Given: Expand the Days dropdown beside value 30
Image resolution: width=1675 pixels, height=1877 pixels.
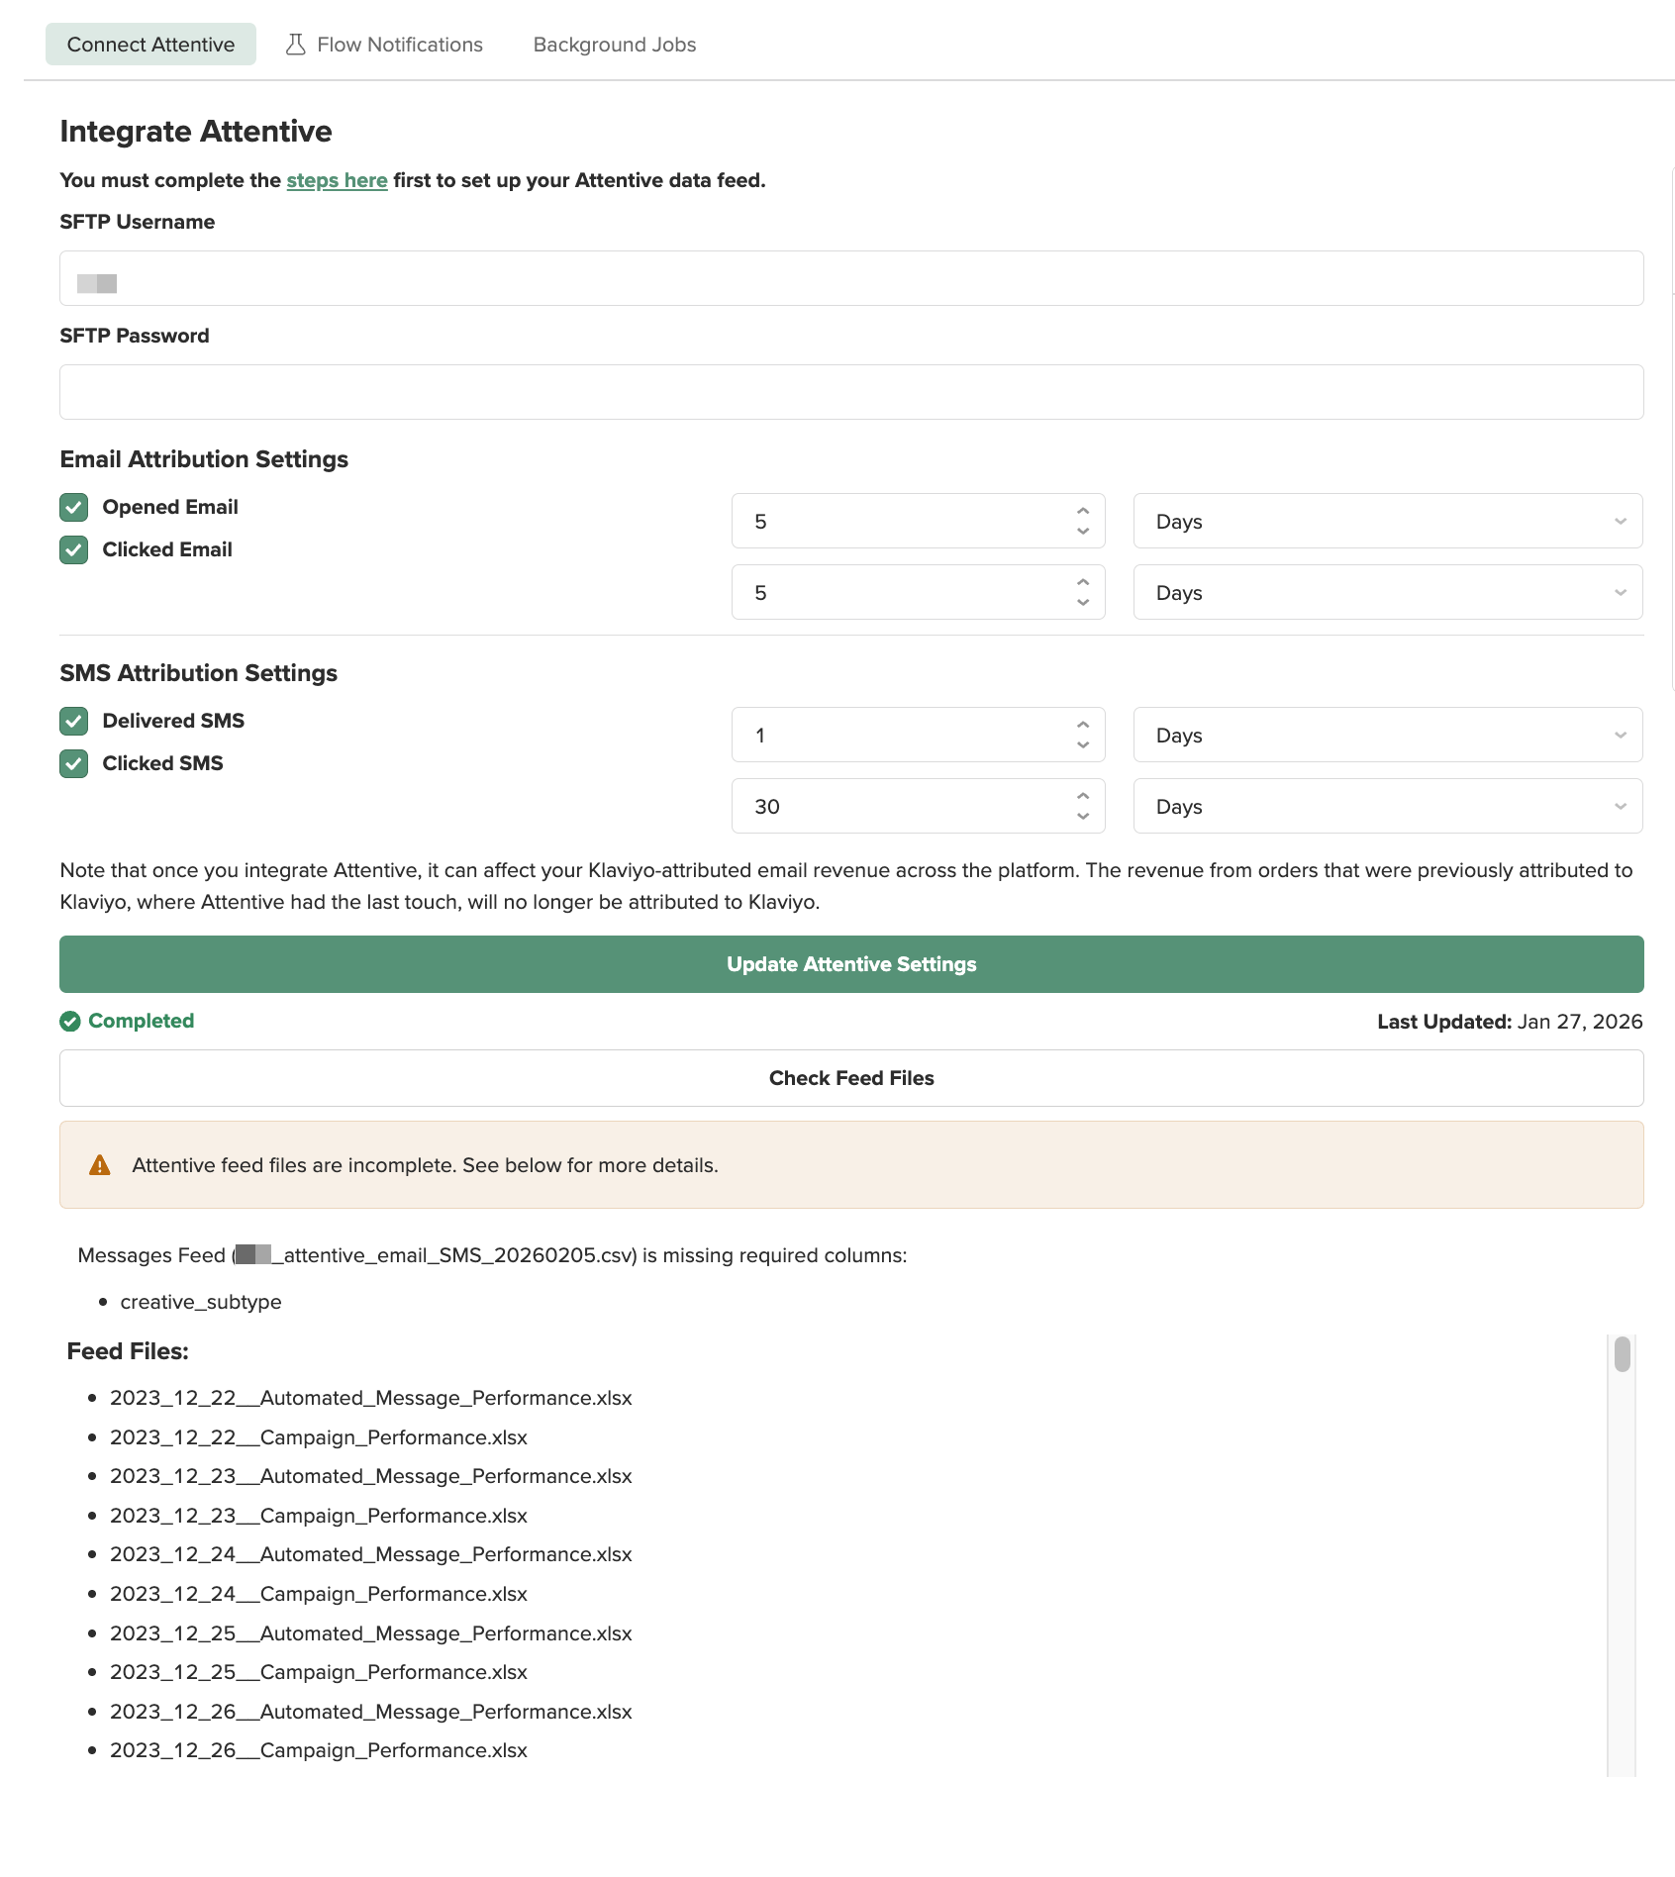Looking at the screenshot, I should [1388, 807].
